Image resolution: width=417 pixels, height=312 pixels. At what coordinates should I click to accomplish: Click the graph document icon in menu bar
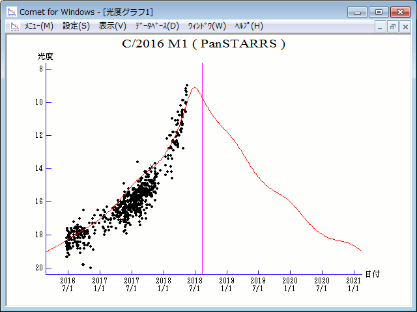tap(14, 26)
